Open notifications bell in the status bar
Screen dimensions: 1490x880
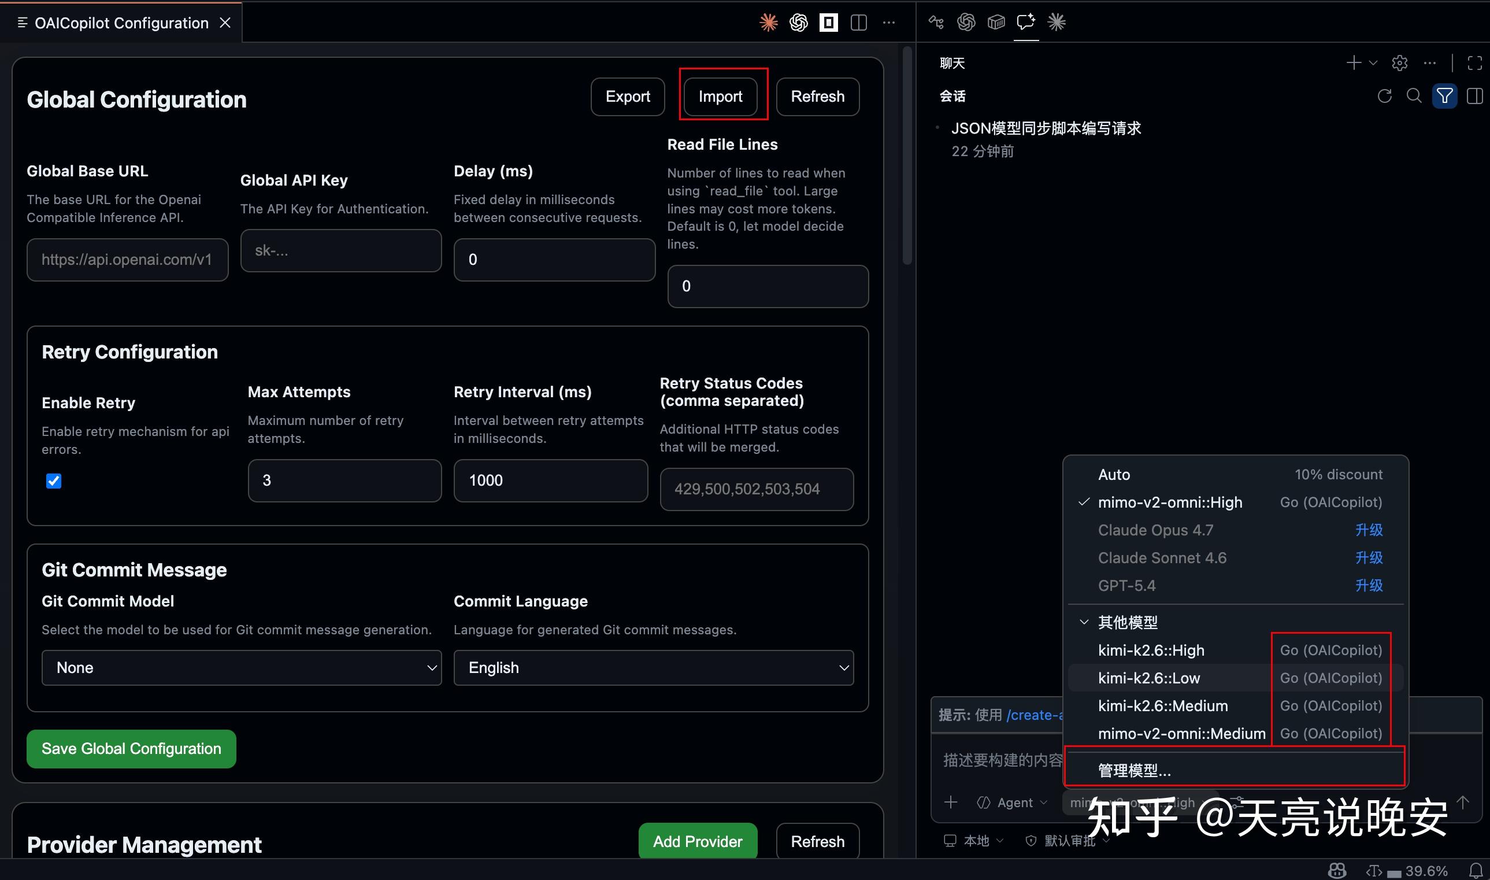[1476, 871]
